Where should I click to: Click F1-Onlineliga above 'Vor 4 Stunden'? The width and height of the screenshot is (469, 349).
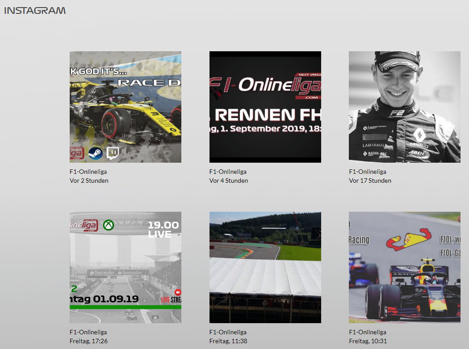click(x=228, y=172)
